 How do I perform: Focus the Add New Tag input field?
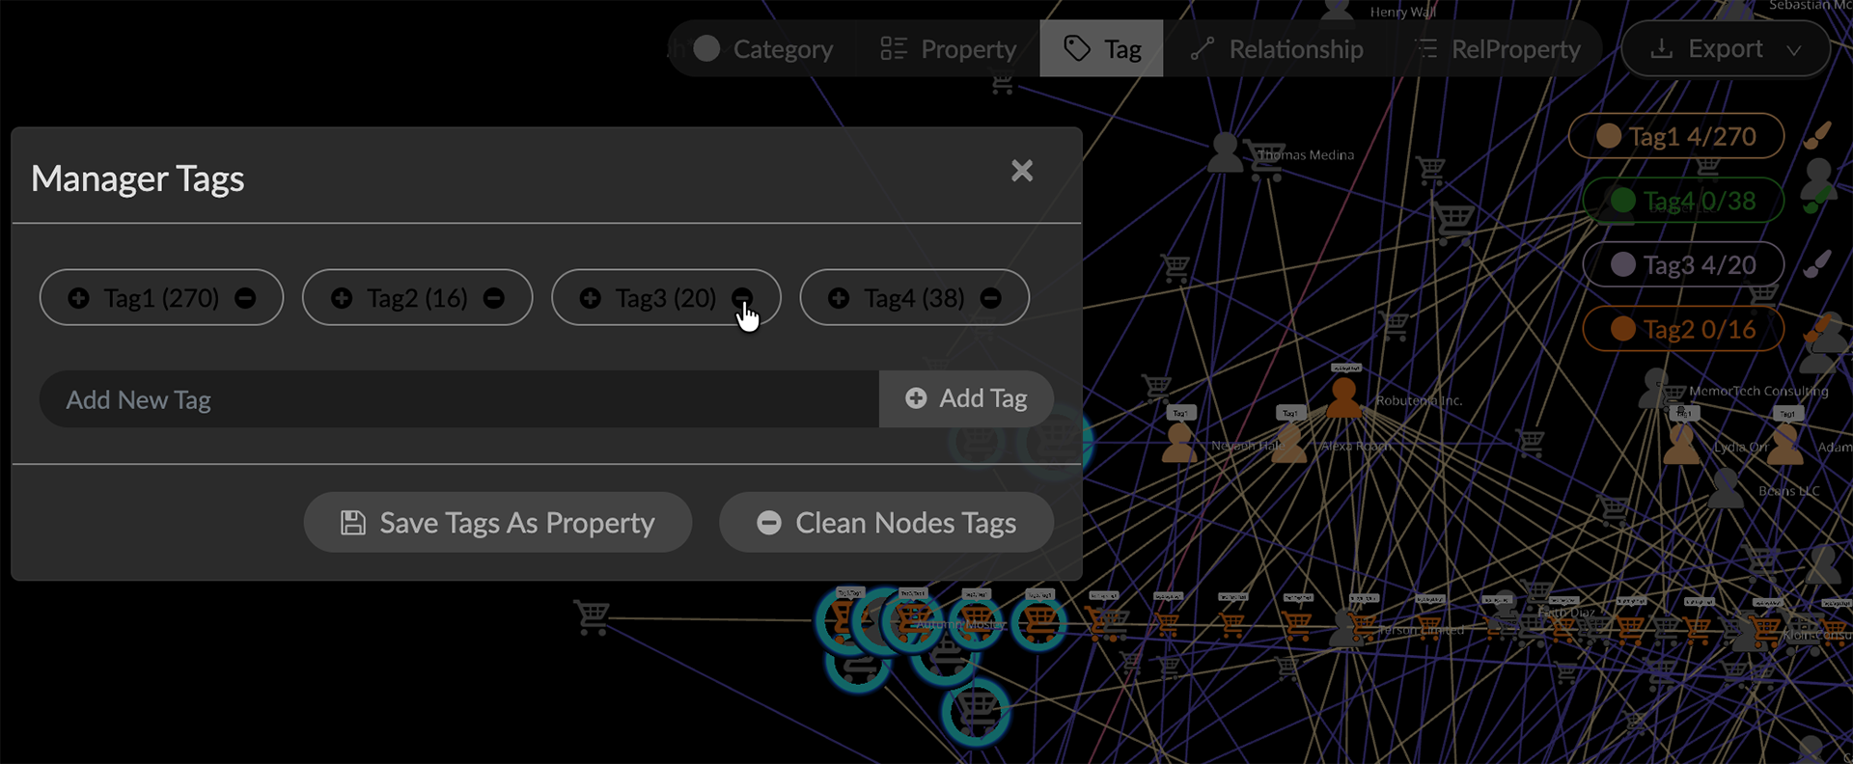click(x=458, y=399)
